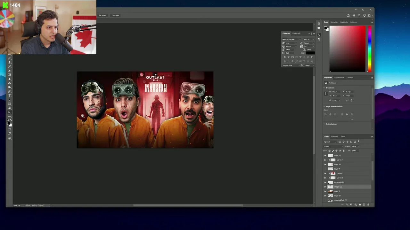Viewport: 410px width, 230px height.
Task: Select the Pen tool
Action: point(9,91)
